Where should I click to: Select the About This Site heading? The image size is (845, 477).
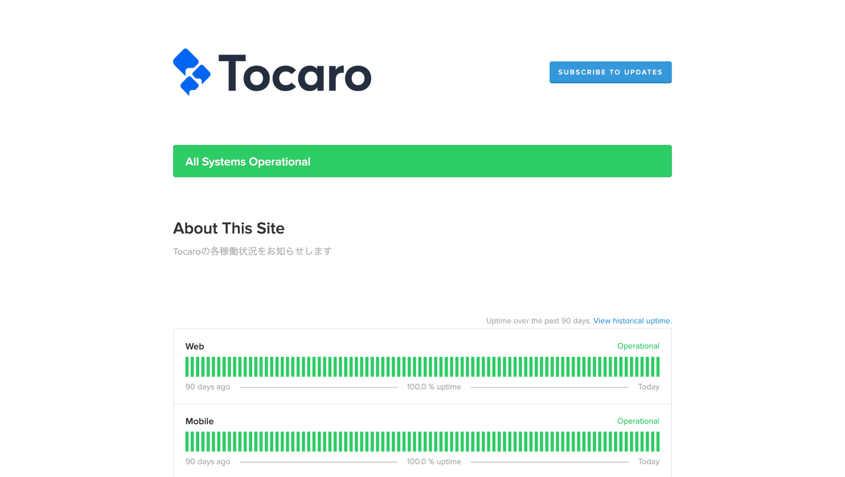pos(229,228)
